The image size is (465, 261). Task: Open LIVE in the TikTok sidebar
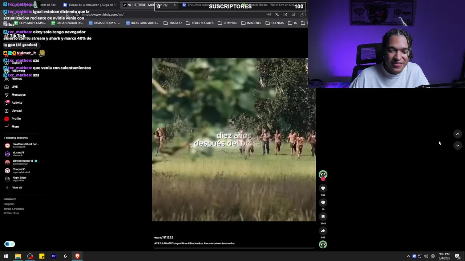click(11, 87)
